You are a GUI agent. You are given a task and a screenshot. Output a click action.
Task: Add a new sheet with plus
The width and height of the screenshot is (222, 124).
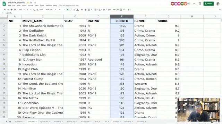[6, 122]
